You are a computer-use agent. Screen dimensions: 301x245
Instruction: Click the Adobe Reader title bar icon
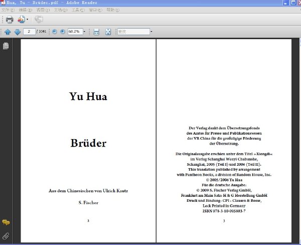click(x=3, y=3)
